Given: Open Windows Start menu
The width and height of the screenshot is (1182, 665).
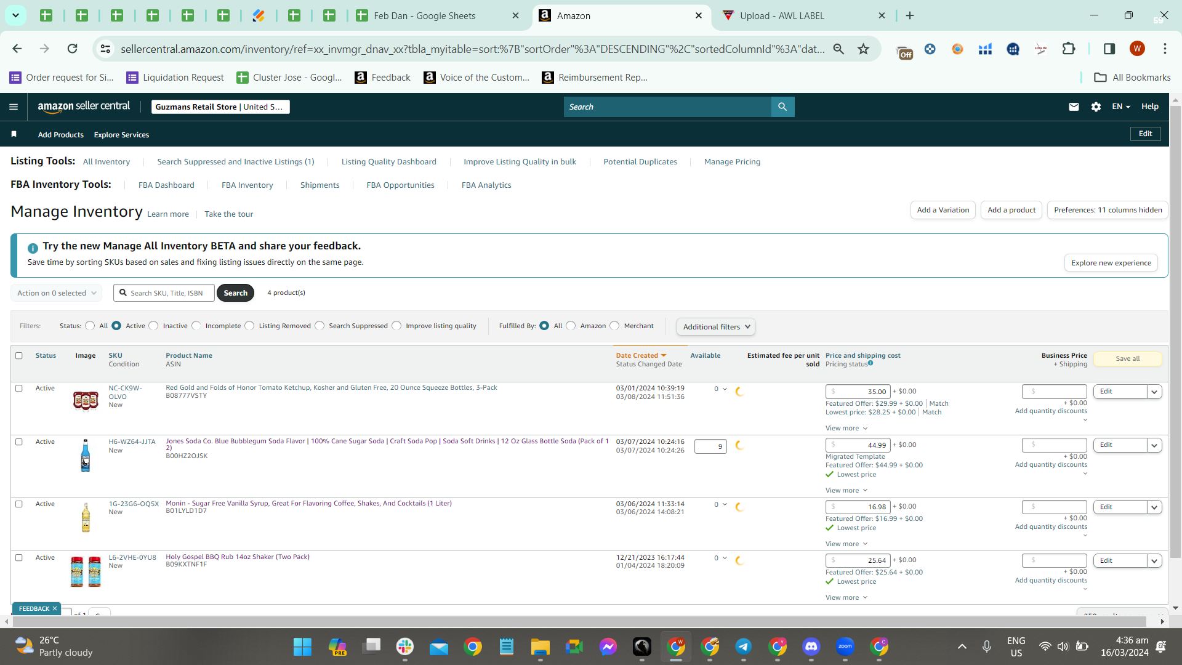Looking at the screenshot, I should 302,647.
